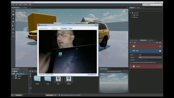Screen dimensions: 174x98
Task: Click the back arrow in Asset Browser
Action: tap(30, 71)
